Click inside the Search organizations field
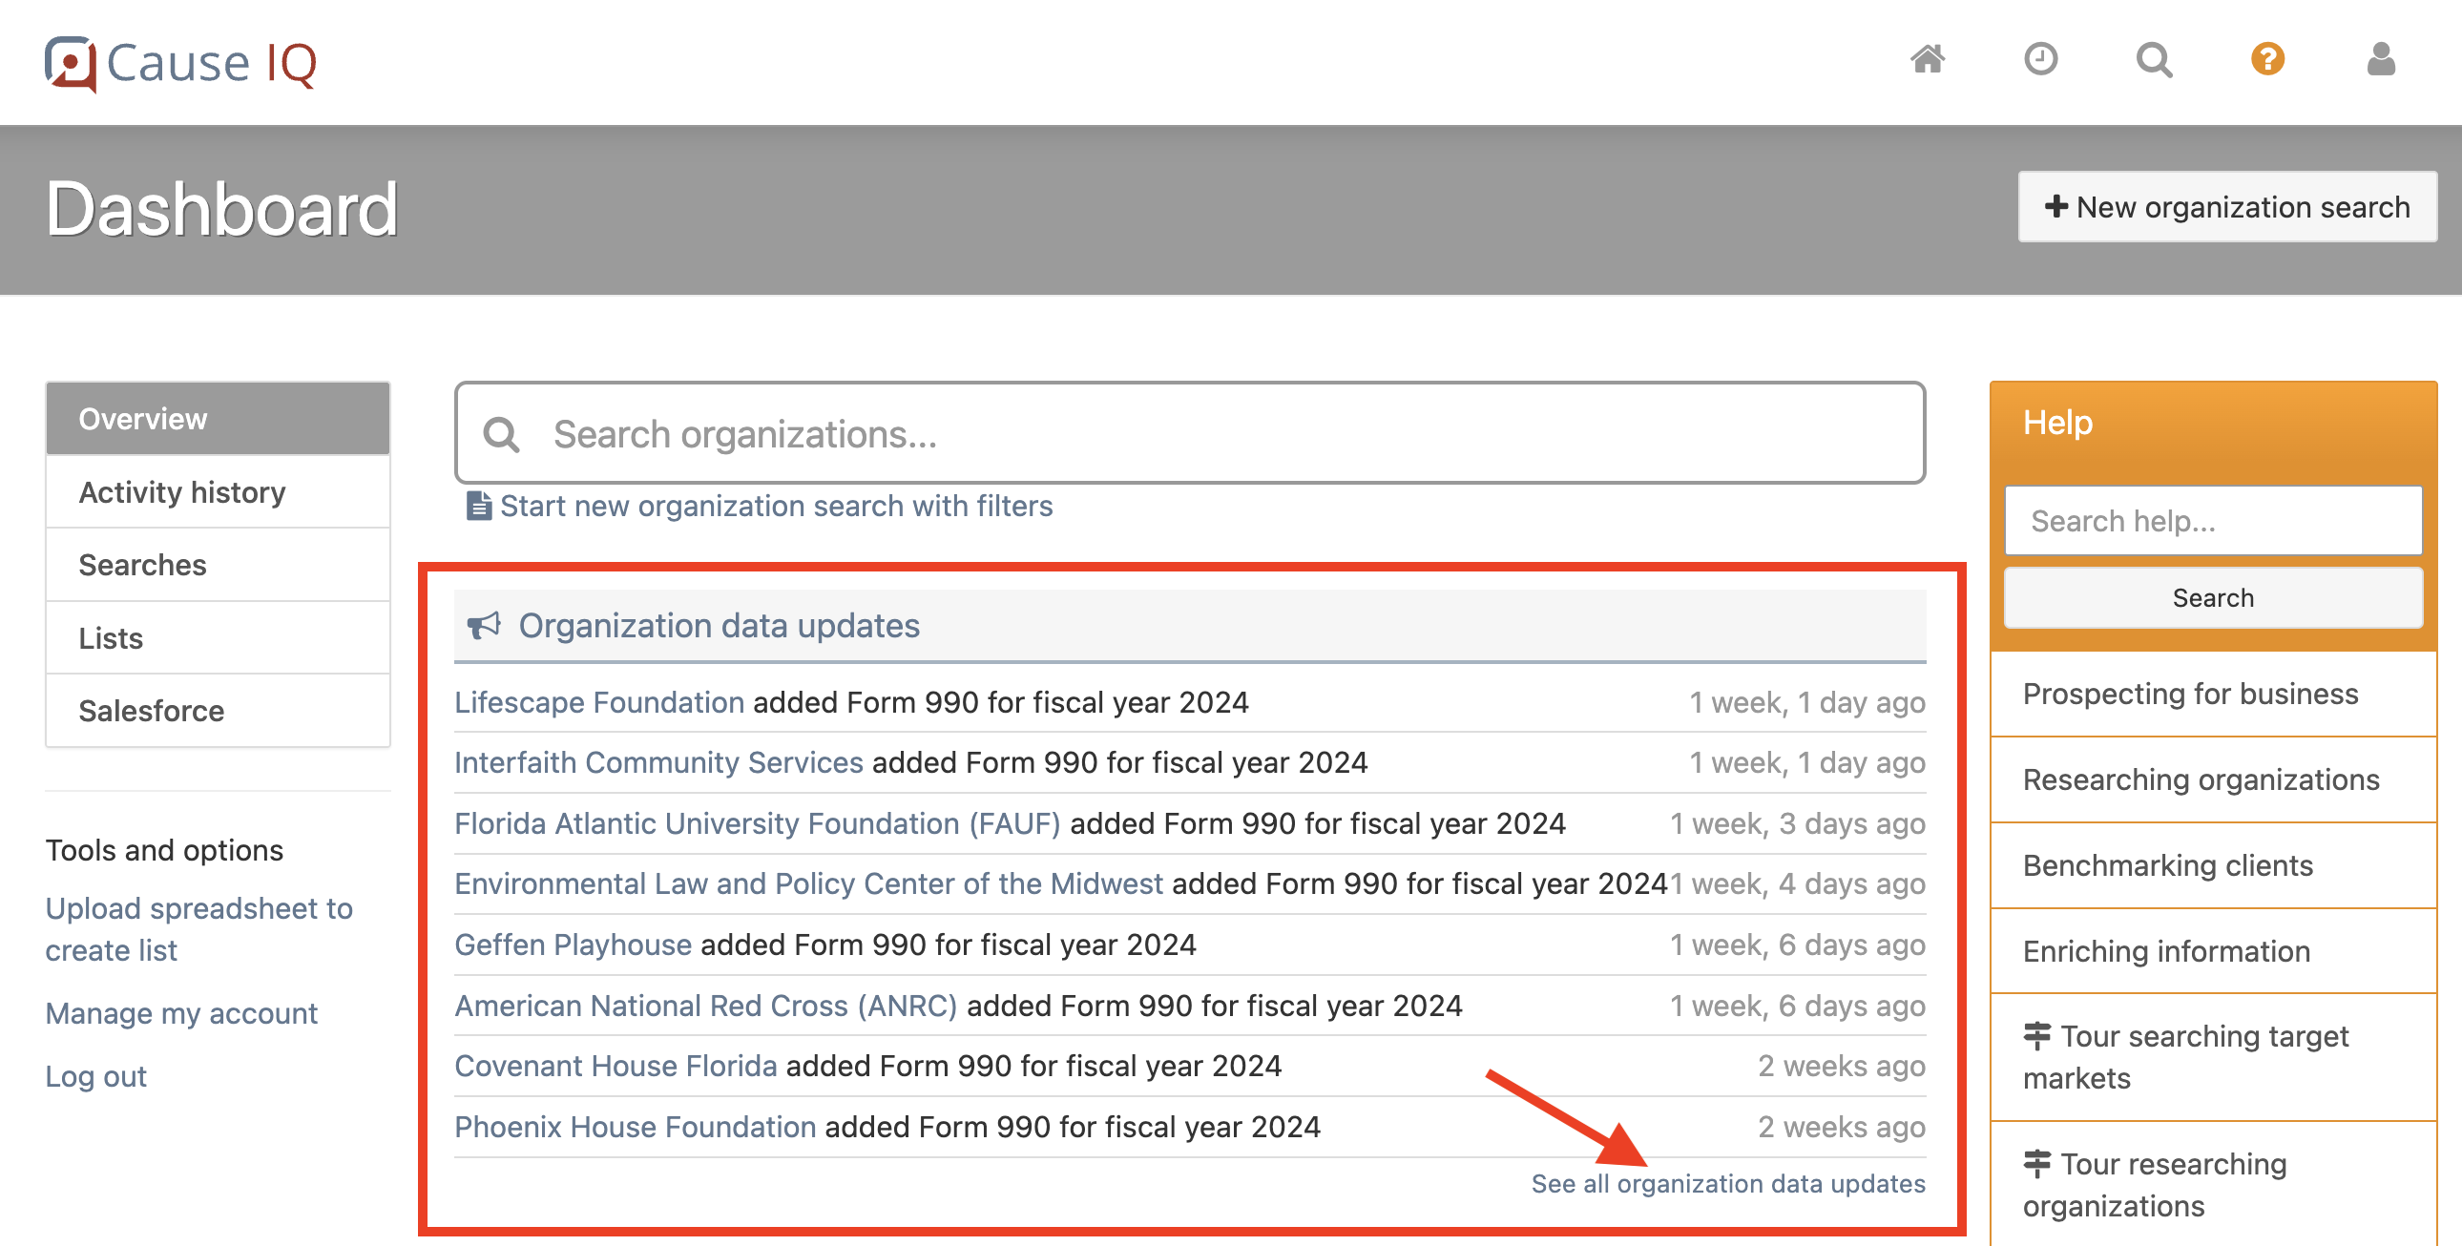Screen dimensions: 2462x1246 tap(1090, 433)
